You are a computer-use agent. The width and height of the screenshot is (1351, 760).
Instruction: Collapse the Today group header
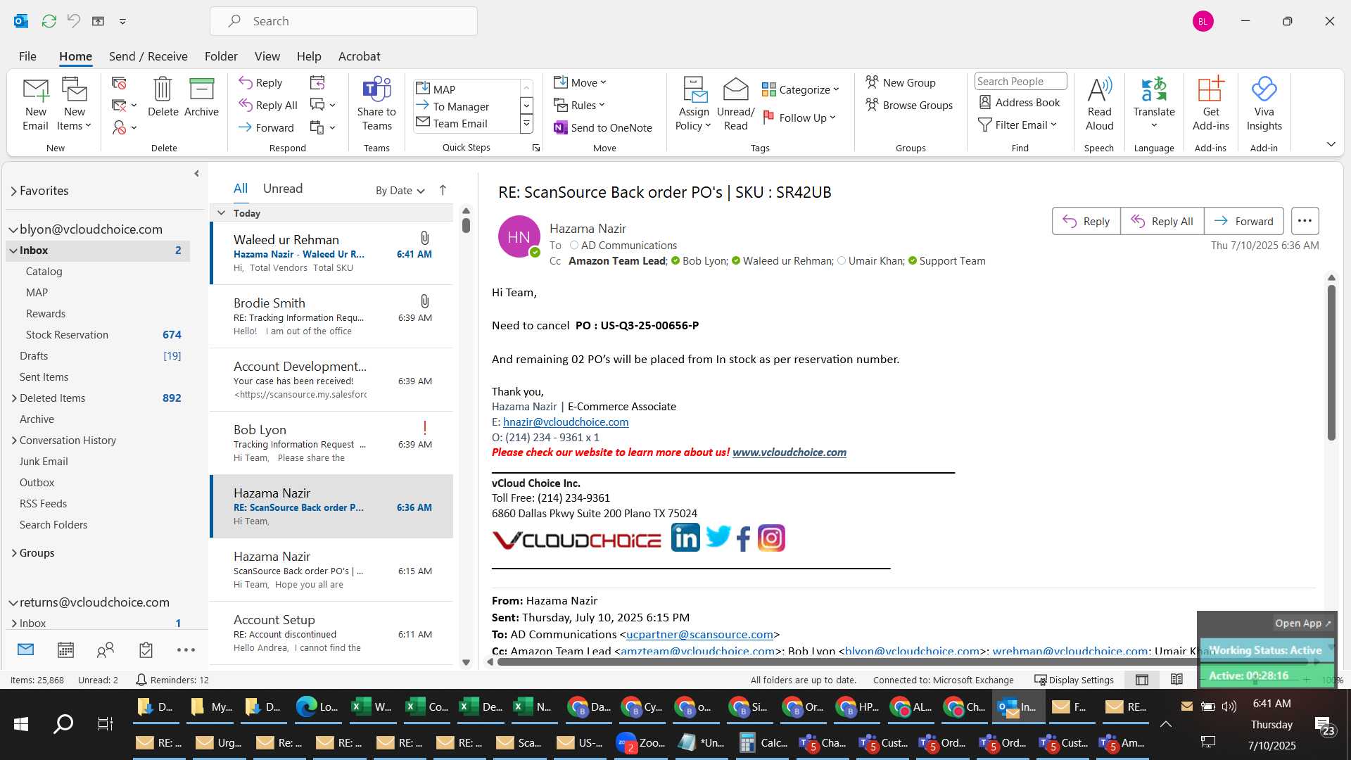tap(221, 213)
